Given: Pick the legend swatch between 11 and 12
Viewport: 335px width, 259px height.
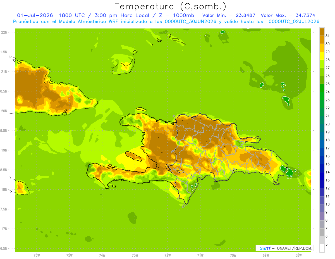Looking at the screenshot, I should coord(322,192).
